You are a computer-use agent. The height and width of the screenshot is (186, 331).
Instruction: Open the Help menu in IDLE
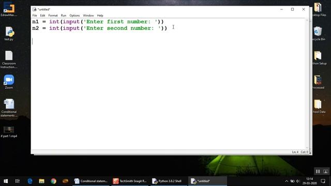coord(100,16)
